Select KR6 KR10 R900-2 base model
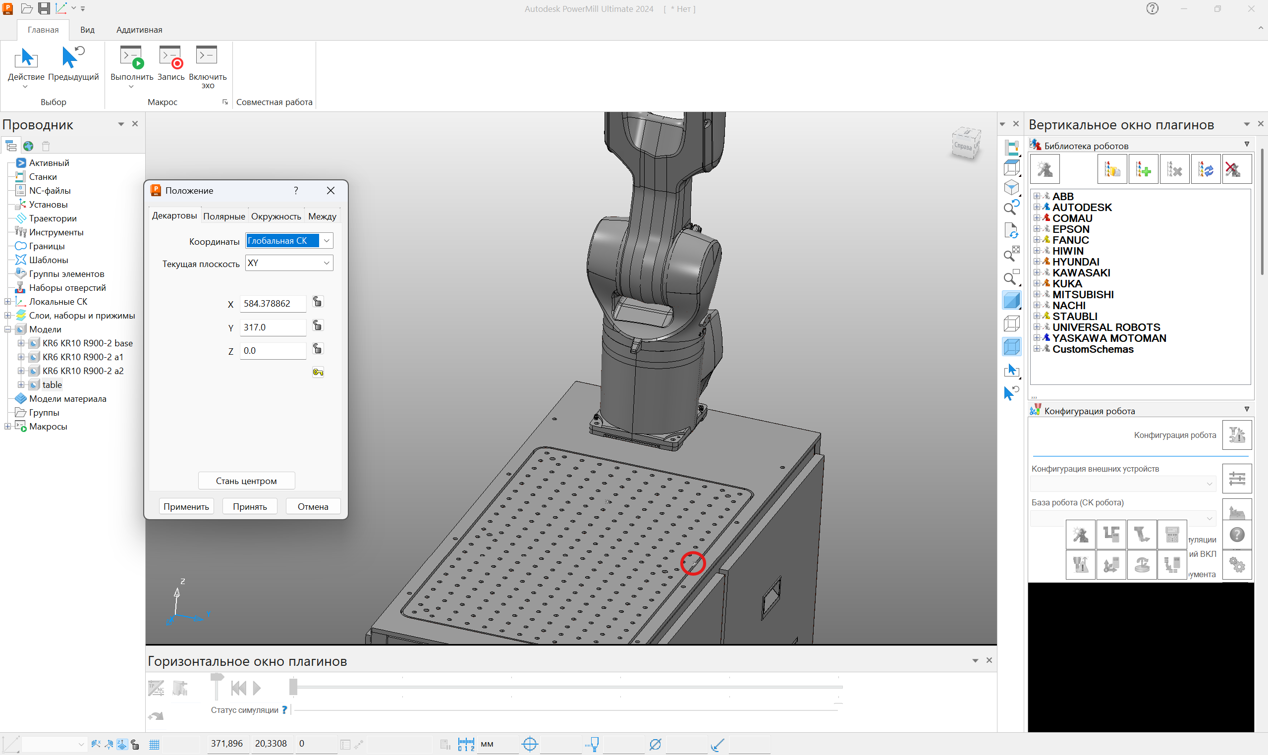Screen dimensions: 1268x755 (x=88, y=343)
